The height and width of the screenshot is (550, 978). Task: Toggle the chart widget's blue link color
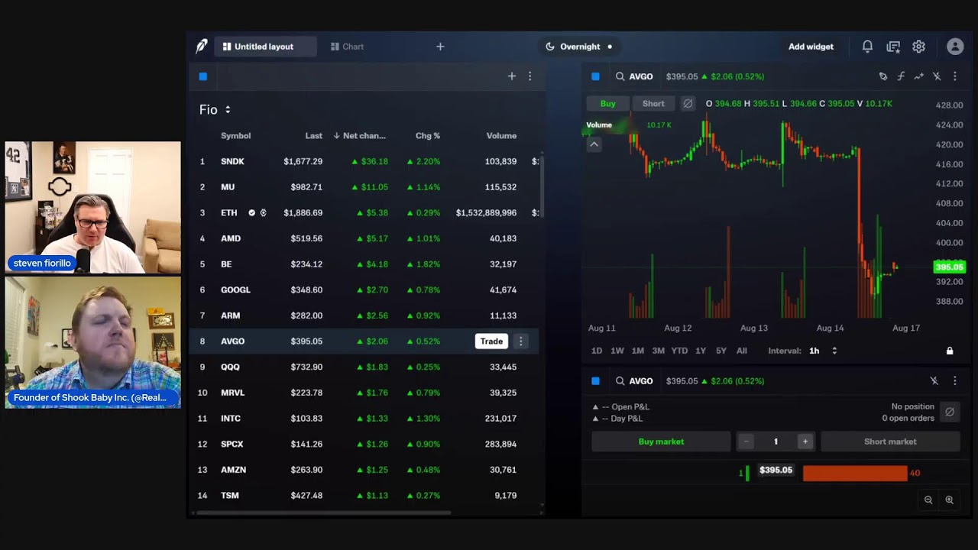tap(595, 76)
